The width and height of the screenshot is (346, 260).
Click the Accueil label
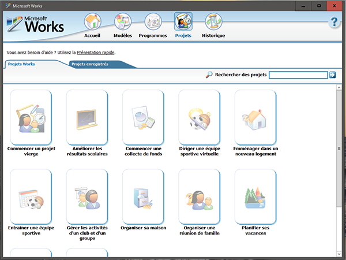92,36
